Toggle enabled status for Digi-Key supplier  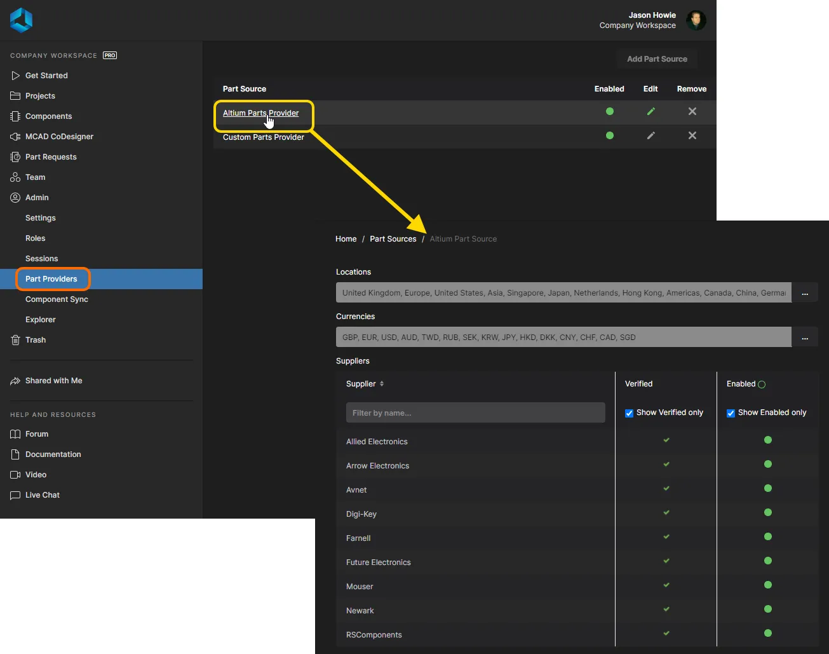tap(767, 512)
